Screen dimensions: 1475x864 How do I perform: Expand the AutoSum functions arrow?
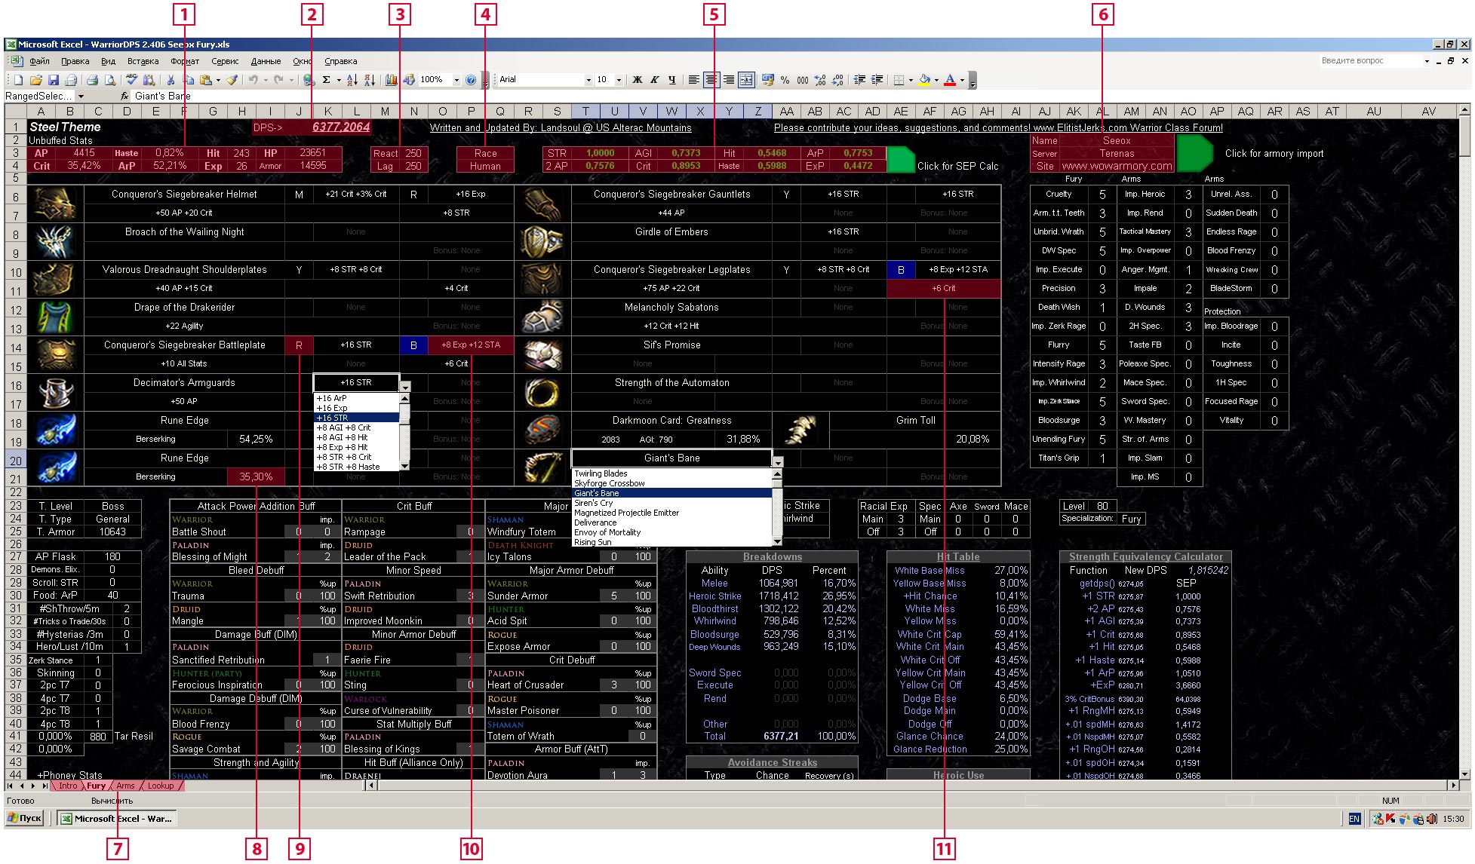[x=339, y=80]
